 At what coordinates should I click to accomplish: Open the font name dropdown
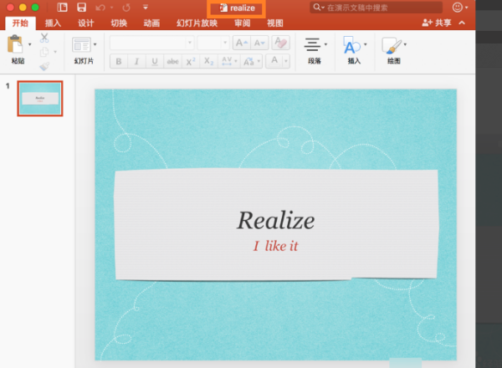coord(151,43)
